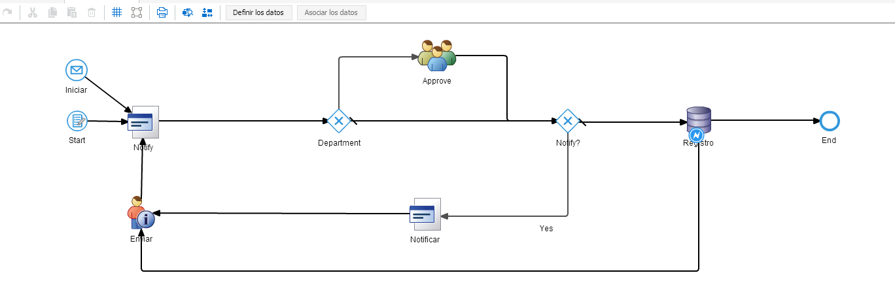Select the Notify? gateway diamond
Viewport: 895px width, 307px height.
[568, 121]
